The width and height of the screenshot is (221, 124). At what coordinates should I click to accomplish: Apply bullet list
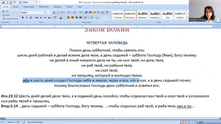pyautogui.click(x=68, y=13)
